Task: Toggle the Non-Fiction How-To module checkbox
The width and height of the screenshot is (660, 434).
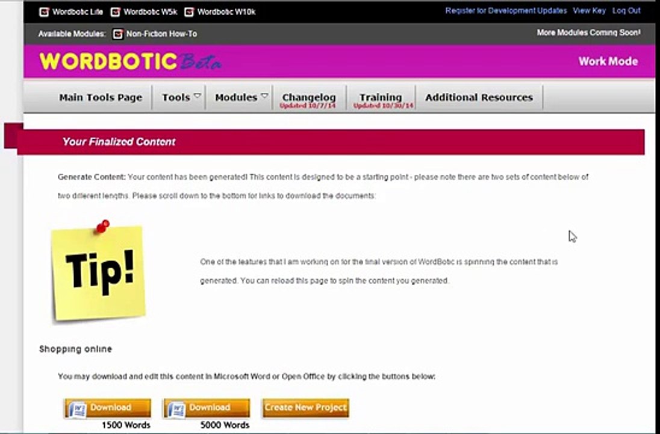Action: click(118, 34)
